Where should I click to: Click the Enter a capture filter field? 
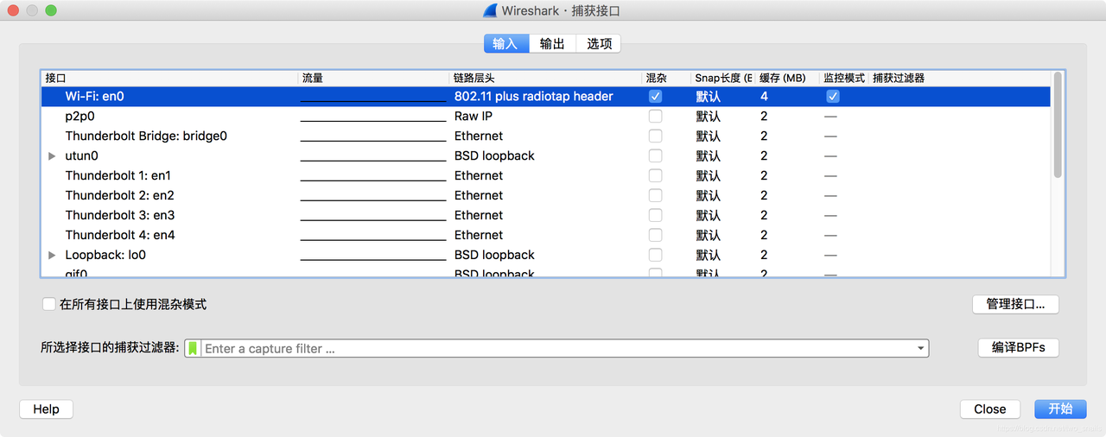(557, 349)
